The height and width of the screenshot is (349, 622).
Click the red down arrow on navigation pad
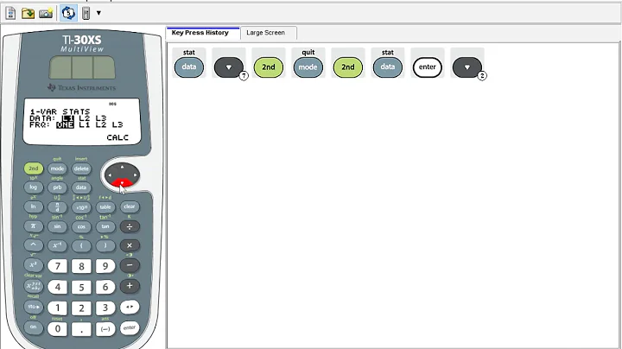pos(122,183)
